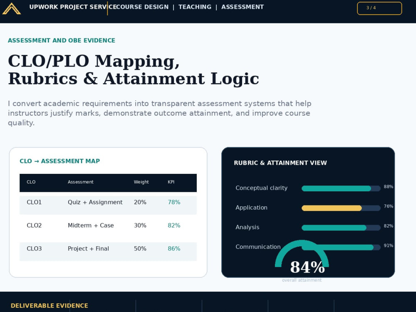This screenshot has height=312, width=416.
Task: Click the 20% weight value
Action: 140,202
